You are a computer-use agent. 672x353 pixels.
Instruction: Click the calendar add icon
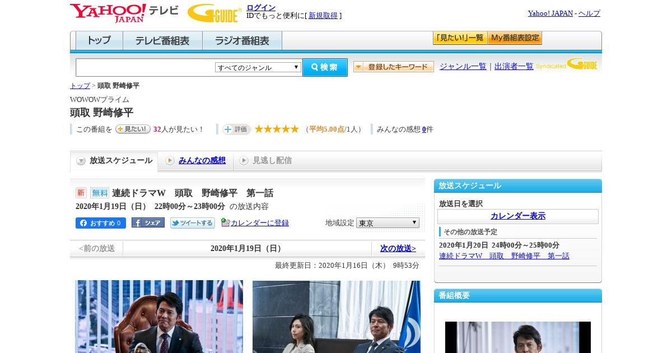[225, 222]
